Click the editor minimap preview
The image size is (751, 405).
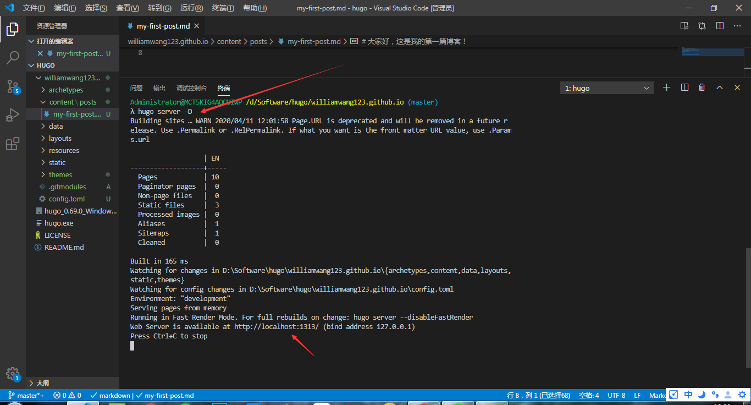[x=713, y=51]
